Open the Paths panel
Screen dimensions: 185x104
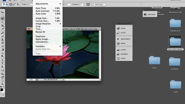pyautogui.click(x=124, y=58)
